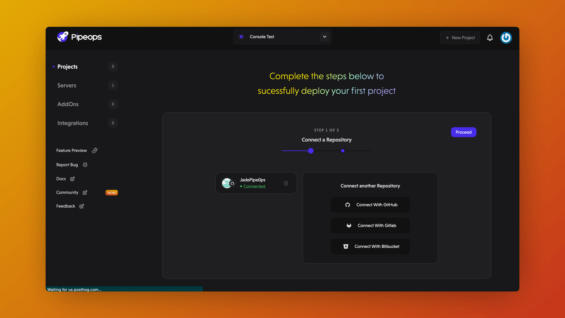565x318 pixels.
Task: Select Connect With GitHub option
Action: pyautogui.click(x=370, y=205)
